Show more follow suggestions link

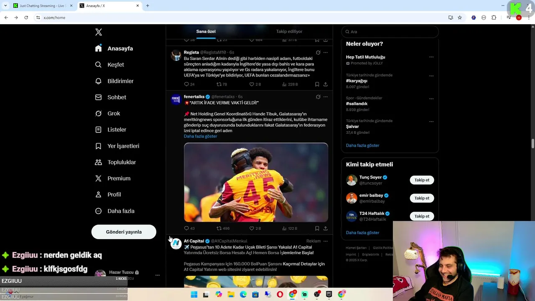(x=362, y=233)
